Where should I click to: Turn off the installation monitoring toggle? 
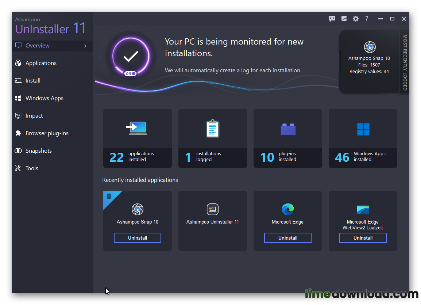[x=130, y=73]
